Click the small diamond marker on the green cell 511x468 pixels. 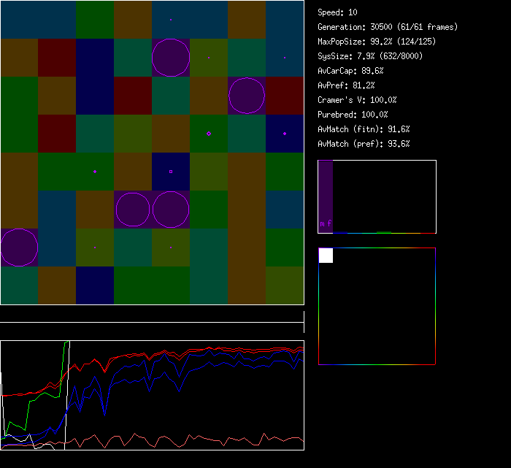[209, 134]
